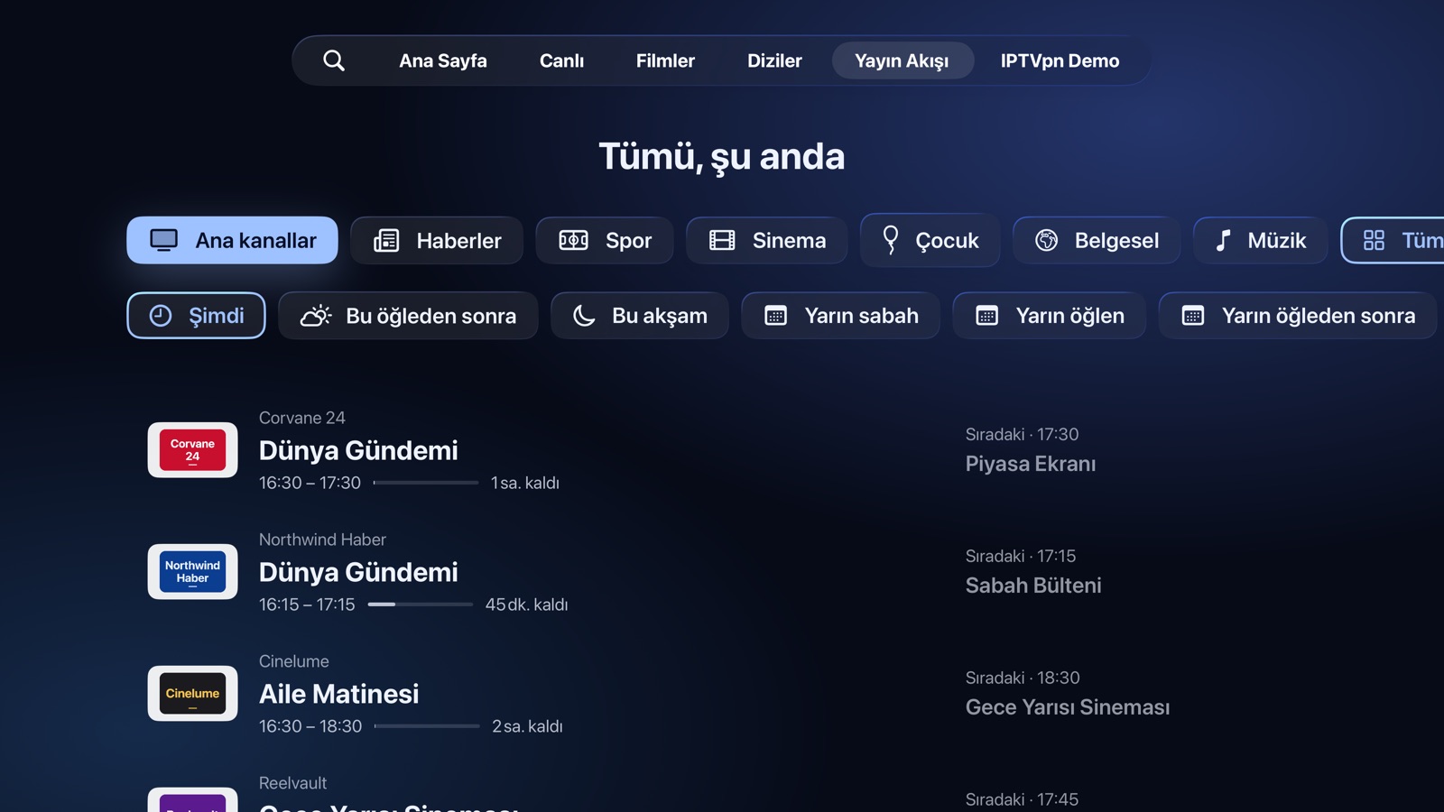The width and height of the screenshot is (1444, 812).
Task: Click the newspaper icon on Haberler
Action: [386, 240]
